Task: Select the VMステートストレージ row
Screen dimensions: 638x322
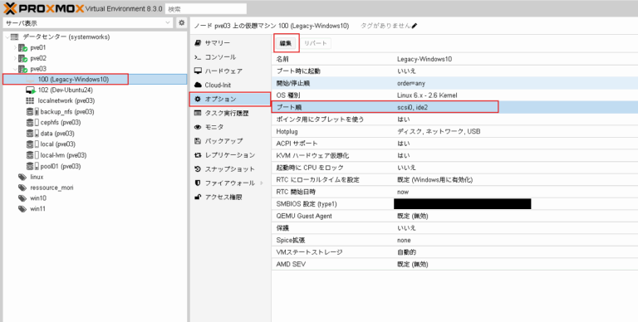Action: click(x=455, y=252)
